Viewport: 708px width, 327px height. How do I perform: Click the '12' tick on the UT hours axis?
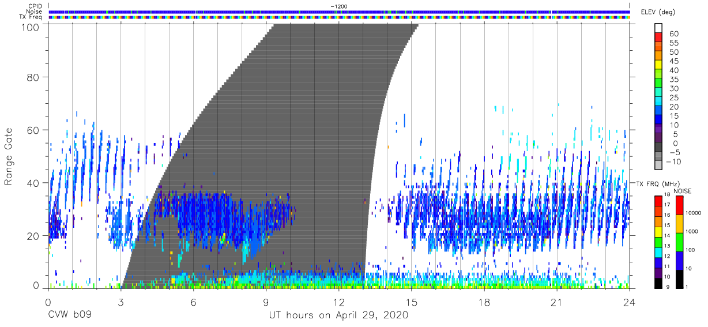tap(338, 302)
